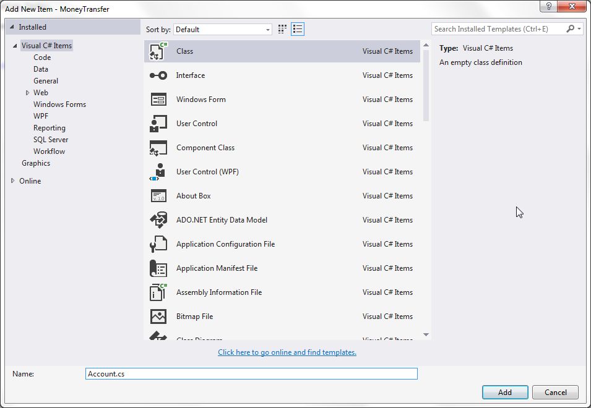The image size is (591, 408).
Task: Open the dialog help question-mark button
Action: [548, 6]
